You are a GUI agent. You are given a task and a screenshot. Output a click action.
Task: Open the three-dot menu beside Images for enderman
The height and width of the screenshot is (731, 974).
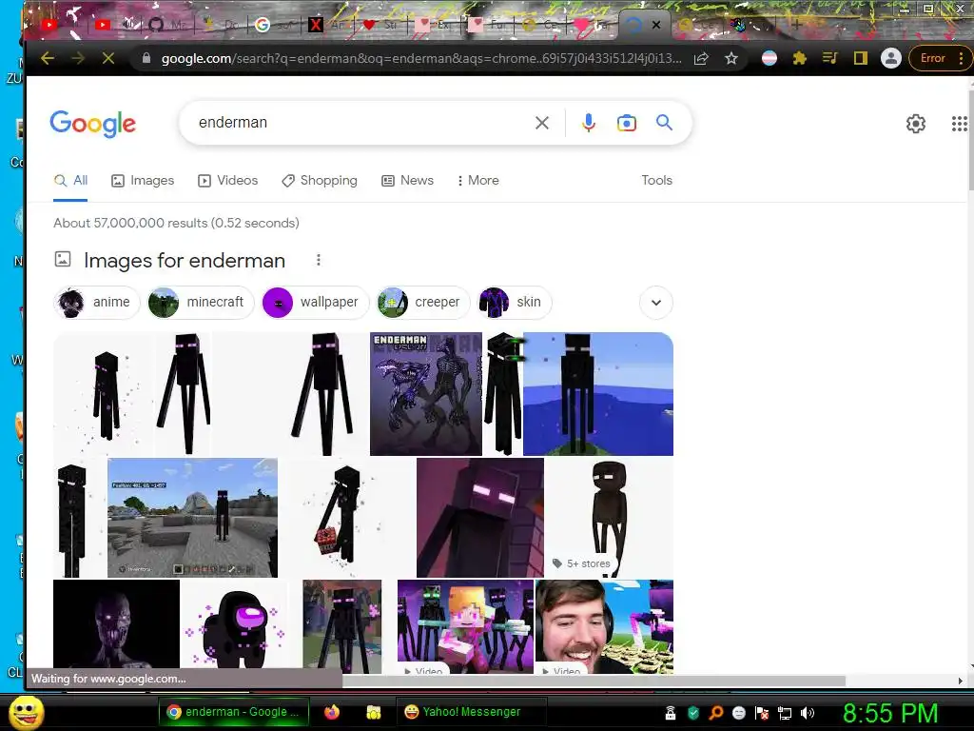(318, 260)
